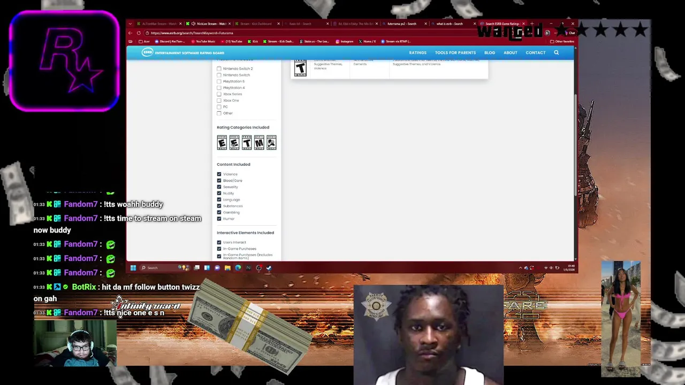Click the ESRB logo in site header
The image size is (685, 385).
pos(147,52)
